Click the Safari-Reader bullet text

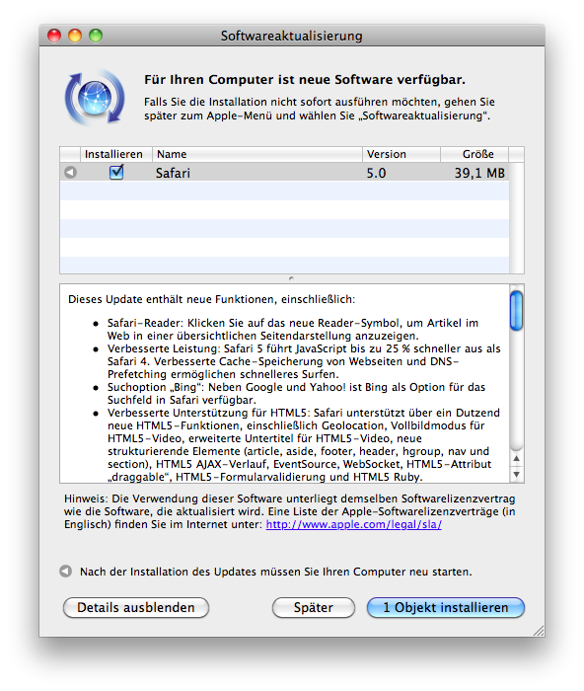tap(293, 329)
